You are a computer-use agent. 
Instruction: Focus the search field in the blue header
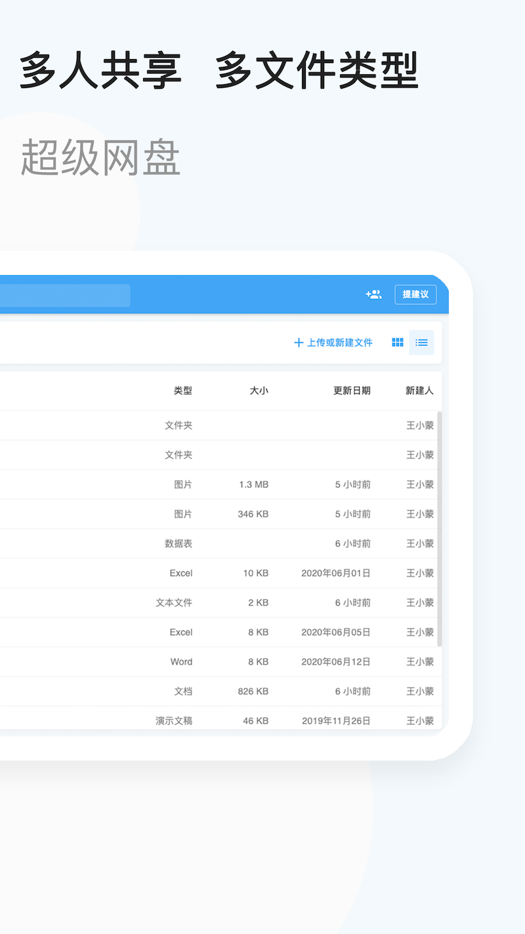coord(64,296)
